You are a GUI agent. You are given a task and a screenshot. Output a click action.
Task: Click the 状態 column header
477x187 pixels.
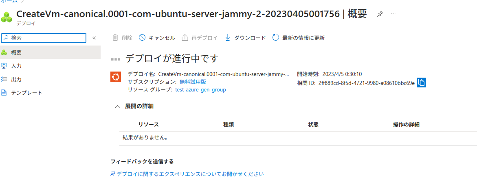[313, 124]
